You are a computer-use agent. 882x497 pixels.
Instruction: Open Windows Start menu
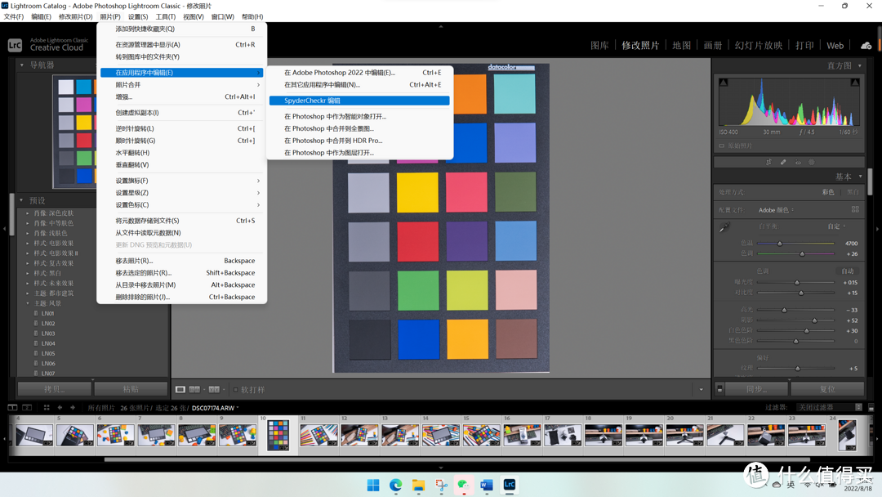click(x=373, y=486)
